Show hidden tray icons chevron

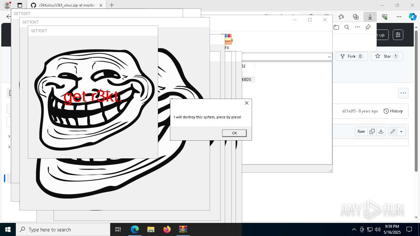354,229
